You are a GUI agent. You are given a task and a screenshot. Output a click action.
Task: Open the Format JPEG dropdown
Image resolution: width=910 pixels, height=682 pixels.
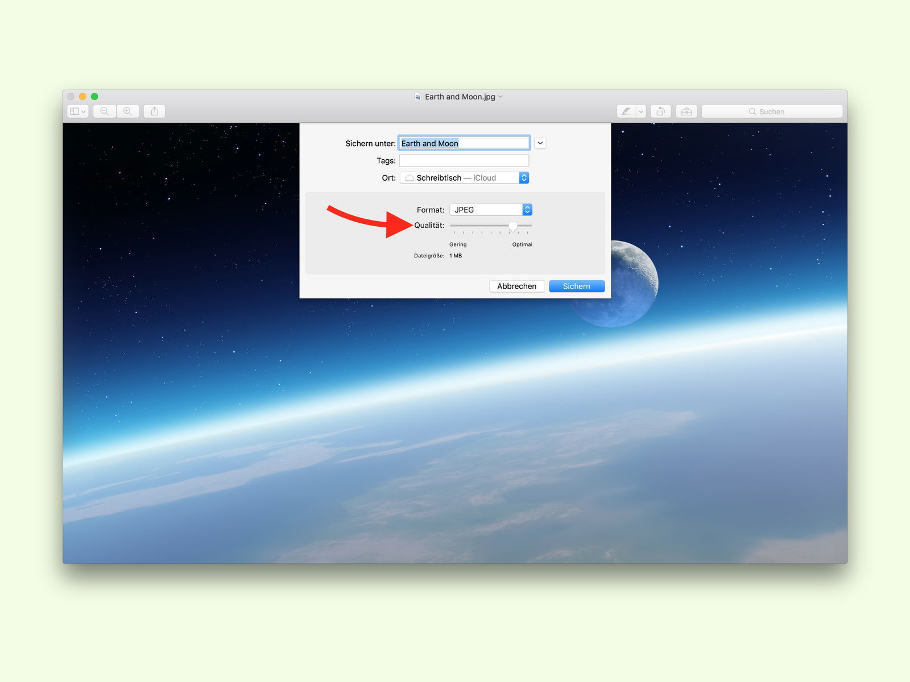pyautogui.click(x=491, y=210)
